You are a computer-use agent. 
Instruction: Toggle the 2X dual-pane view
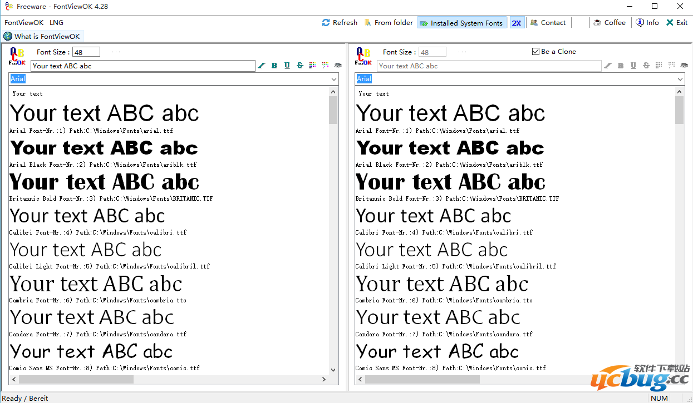pyautogui.click(x=517, y=23)
